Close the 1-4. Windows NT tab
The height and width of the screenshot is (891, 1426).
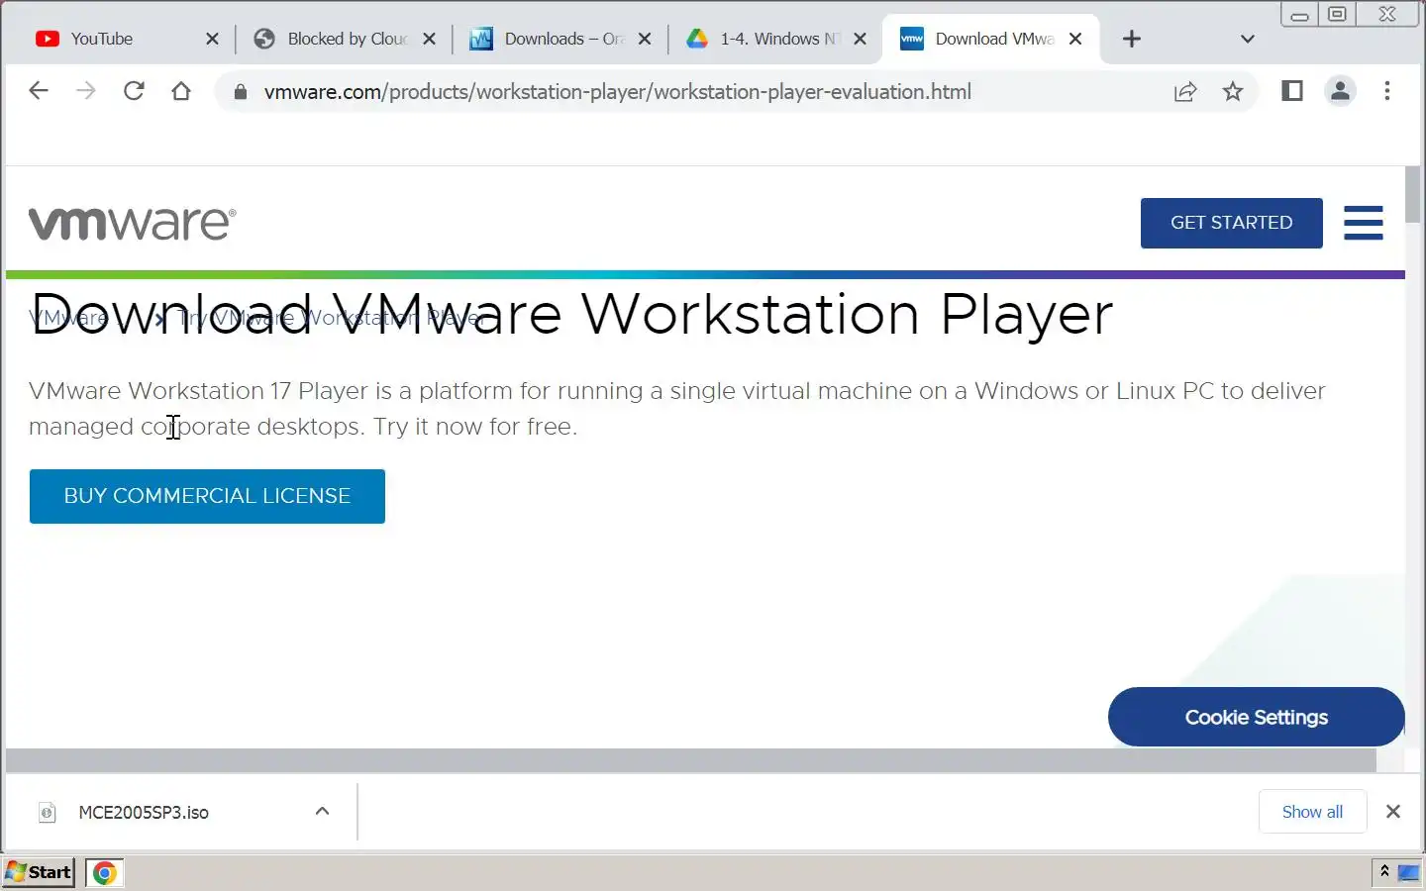(x=861, y=39)
